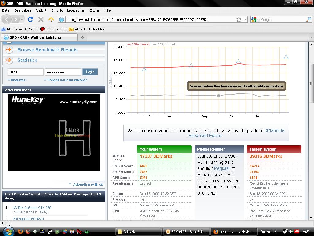Open the search engine selector dropdown
Image resolution: width=314 pixels, height=236 pixels.
(255, 19)
